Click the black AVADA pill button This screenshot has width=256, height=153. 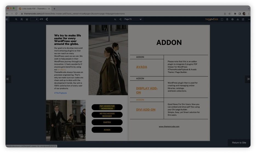[107, 130]
